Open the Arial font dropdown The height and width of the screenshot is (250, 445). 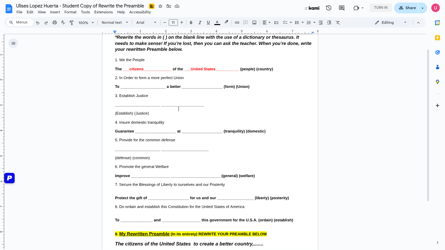pyautogui.click(x=146, y=22)
